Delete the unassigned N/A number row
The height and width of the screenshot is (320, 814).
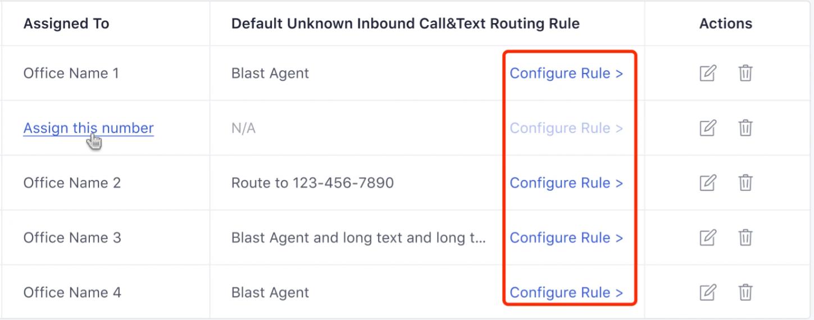(x=745, y=128)
